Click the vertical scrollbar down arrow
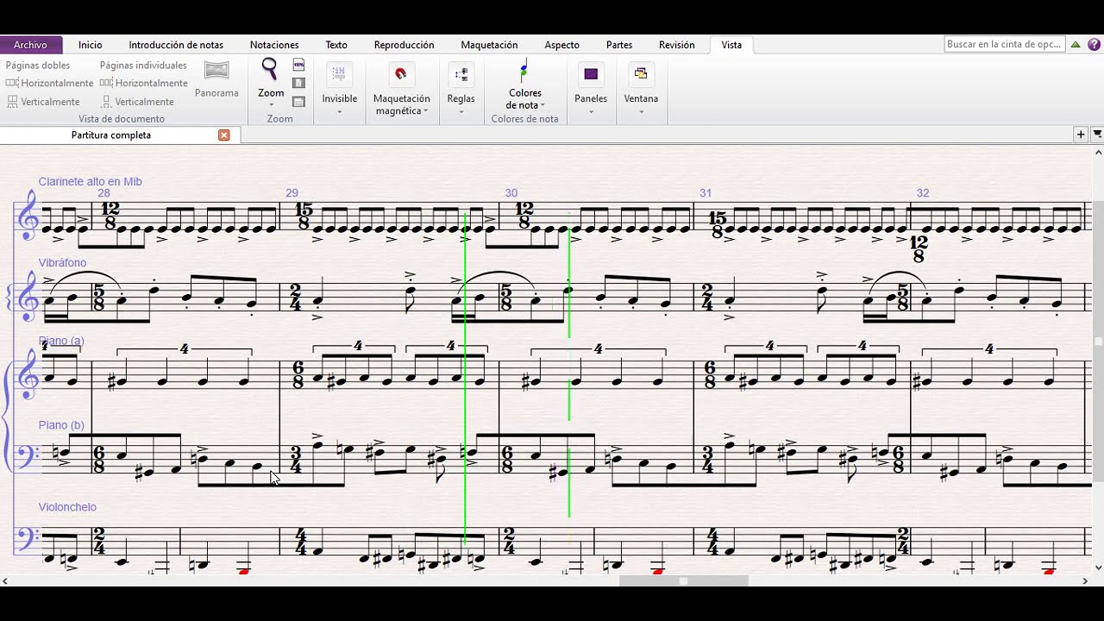 point(1098,568)
